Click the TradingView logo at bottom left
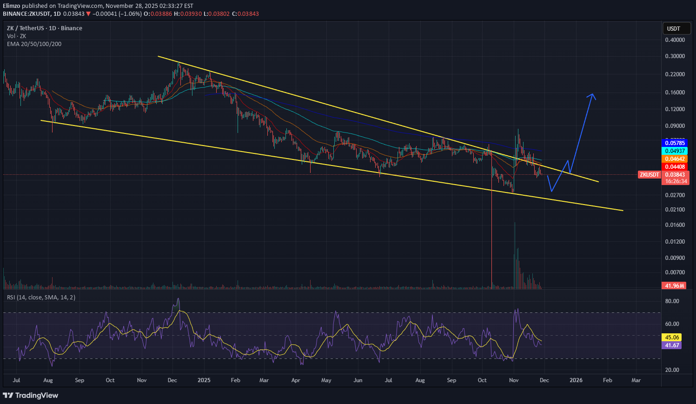 pyautogui.click(x=31, y=395)
